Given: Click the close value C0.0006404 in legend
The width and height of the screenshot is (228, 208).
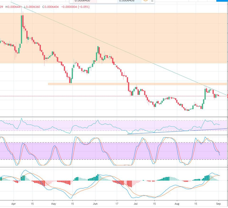Looking at the screenshot, I should point(51,7).
